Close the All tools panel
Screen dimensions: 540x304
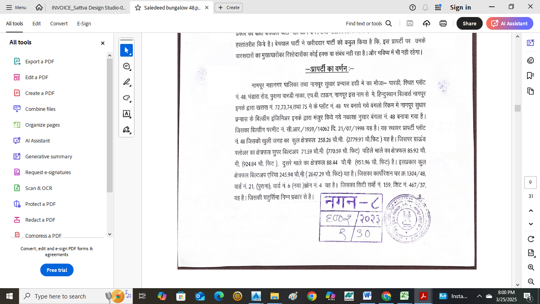[x=103, y=43]
